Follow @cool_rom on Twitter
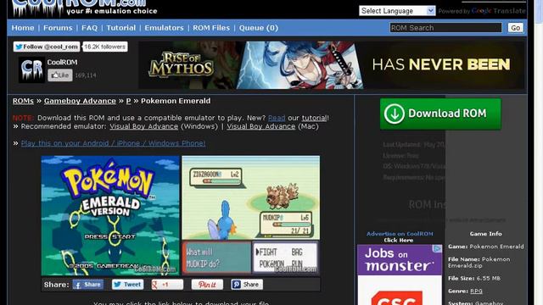This screenshot has width=543, height=305. [47, 47]
